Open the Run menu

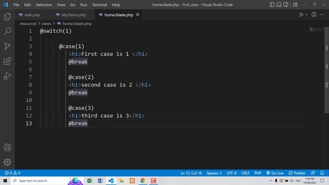click(83, 5)
